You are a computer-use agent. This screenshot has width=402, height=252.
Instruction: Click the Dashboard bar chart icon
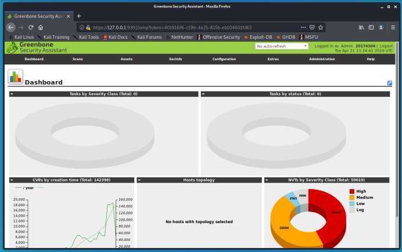pyautogui.click(x=15, y=76)
